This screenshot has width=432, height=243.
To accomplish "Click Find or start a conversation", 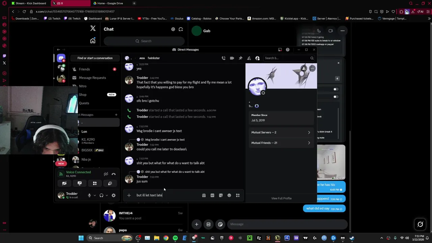I will [95, 58].
